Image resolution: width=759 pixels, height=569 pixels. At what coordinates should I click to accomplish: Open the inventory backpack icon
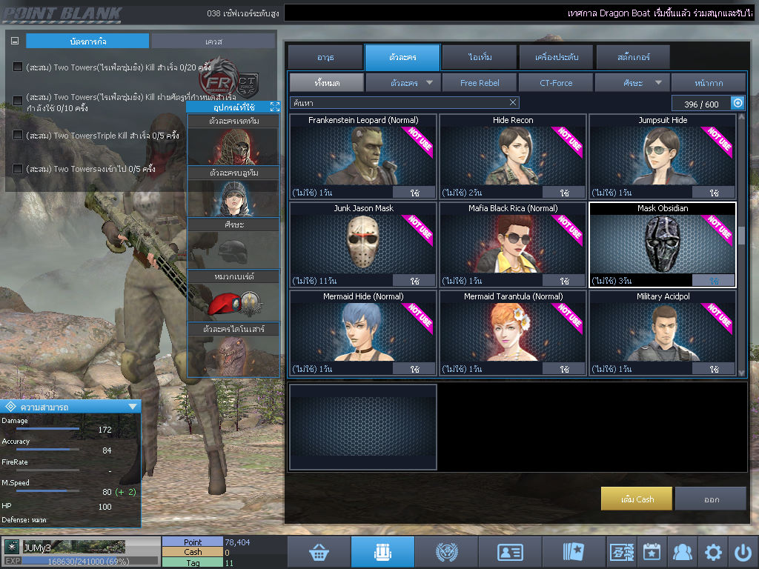point(382,552)
